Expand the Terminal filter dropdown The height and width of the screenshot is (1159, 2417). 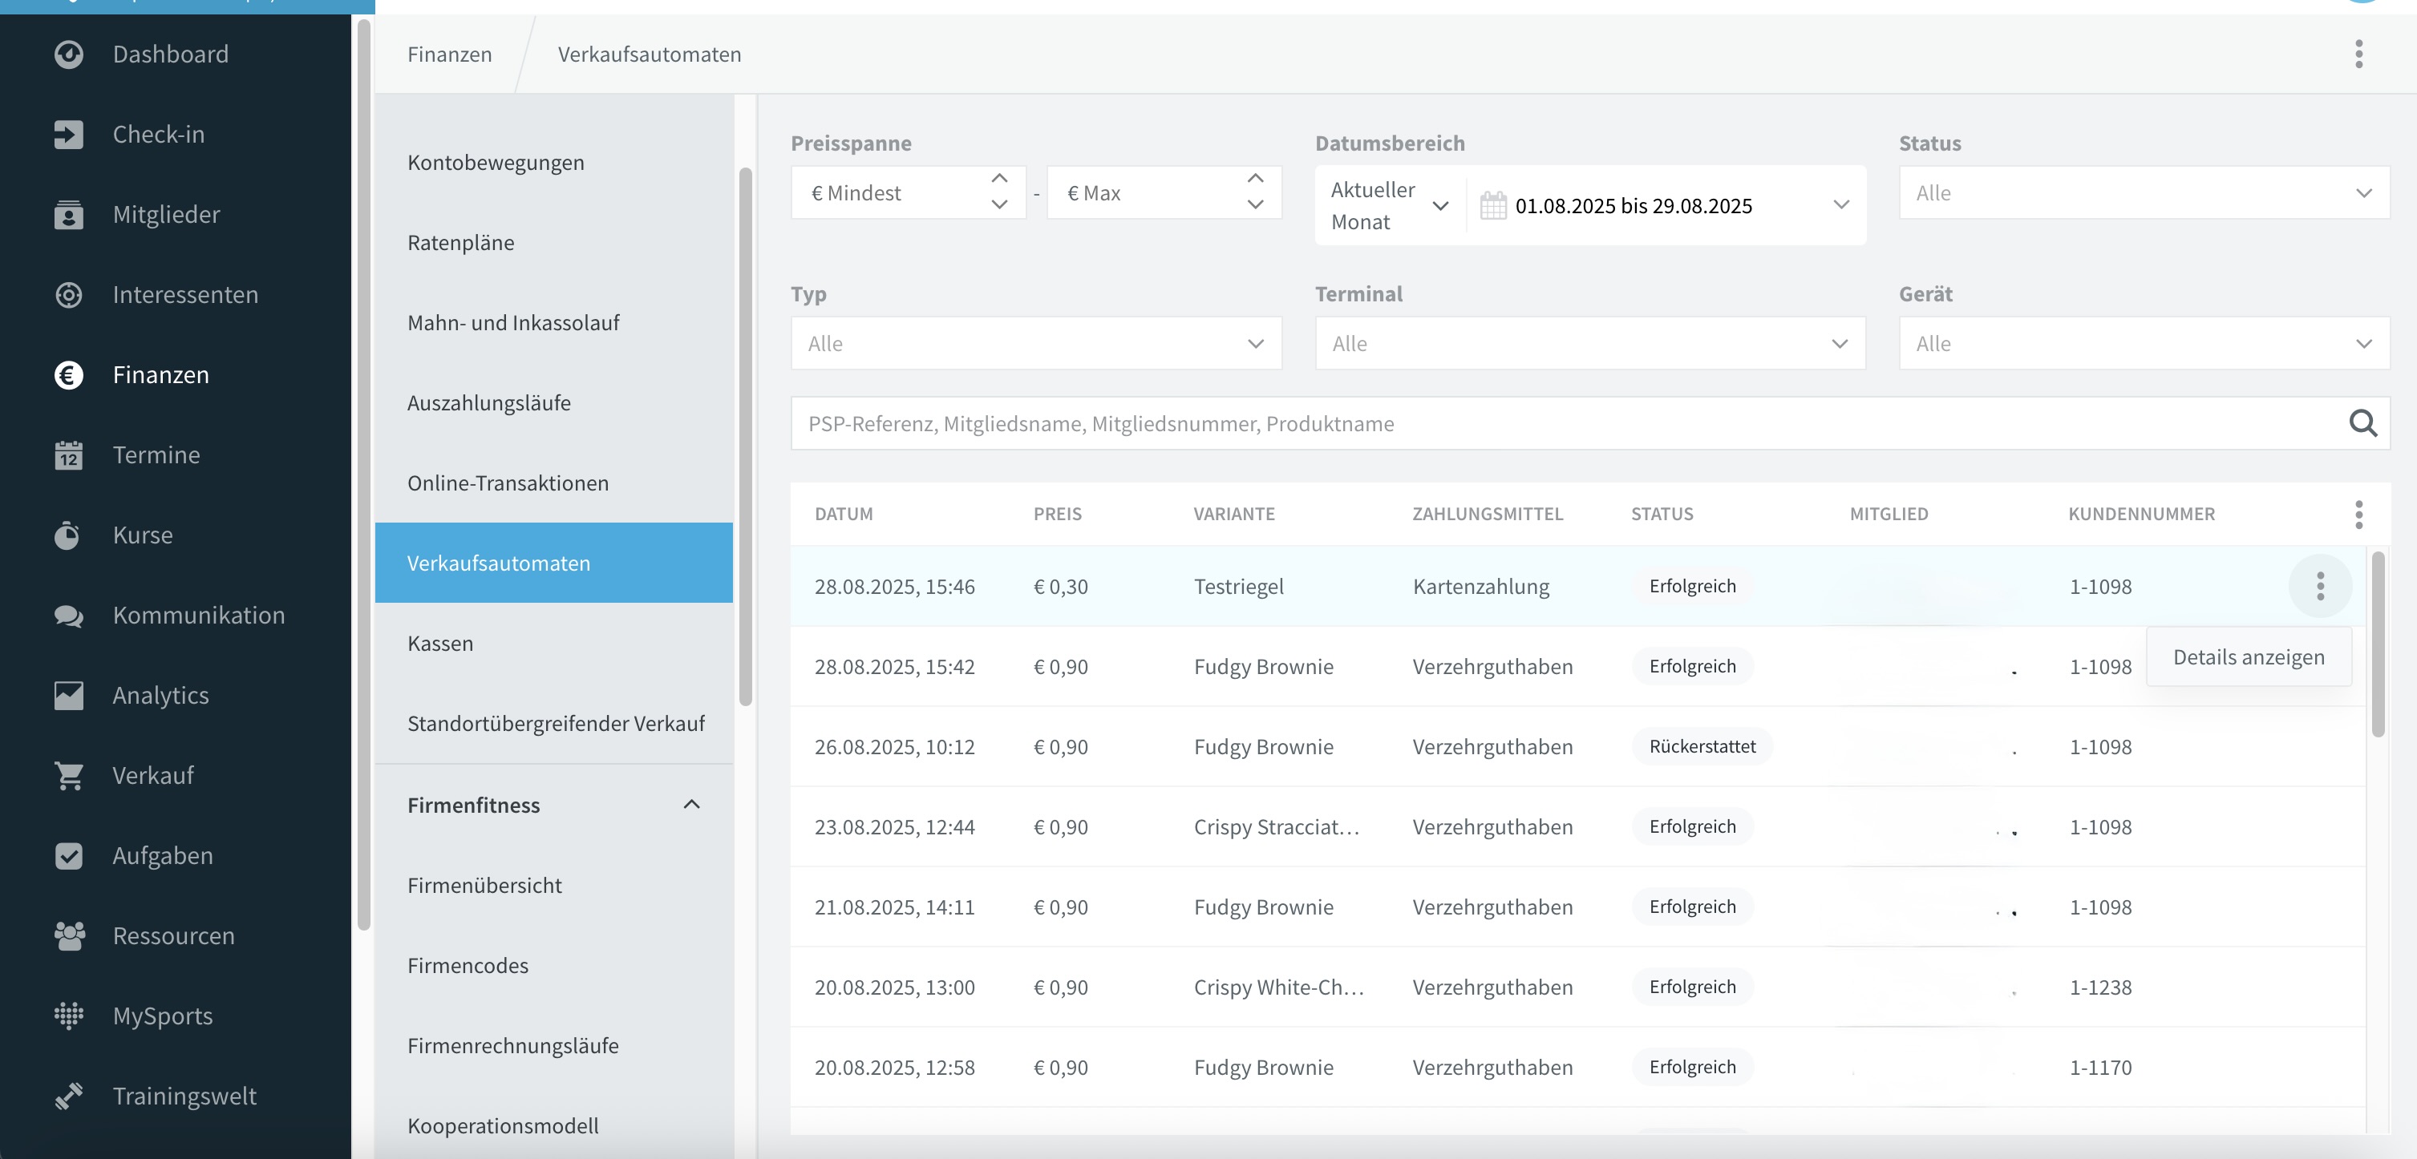(1589, 344)
